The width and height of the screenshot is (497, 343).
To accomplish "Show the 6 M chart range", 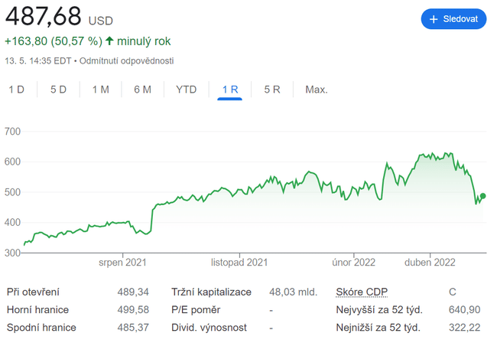I will [x=142, y=90].
